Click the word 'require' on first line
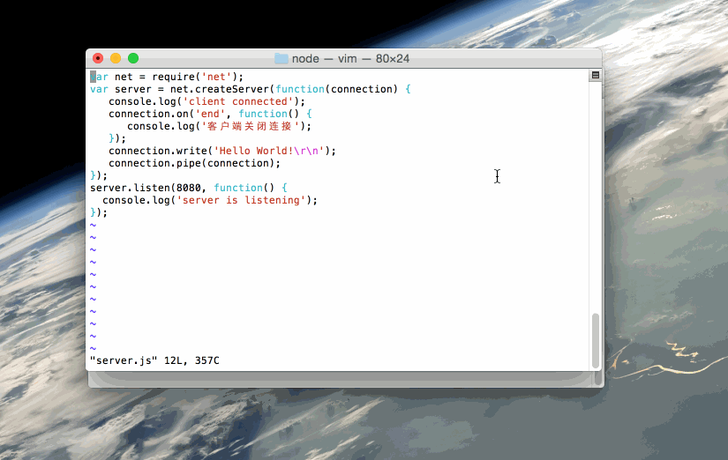Screen dimensions: 728x460 point(173,77)
